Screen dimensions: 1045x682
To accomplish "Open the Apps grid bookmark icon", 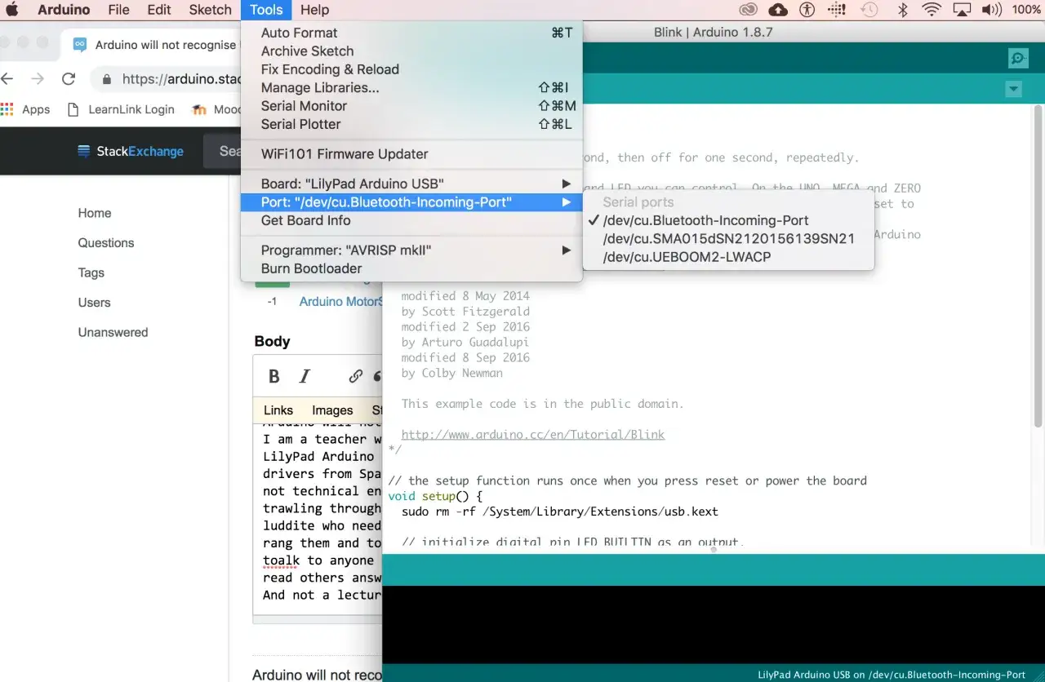I will [7, 109].
